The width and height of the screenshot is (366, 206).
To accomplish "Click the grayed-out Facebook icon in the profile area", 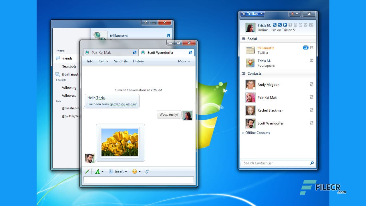I will [x=290, y=25].
